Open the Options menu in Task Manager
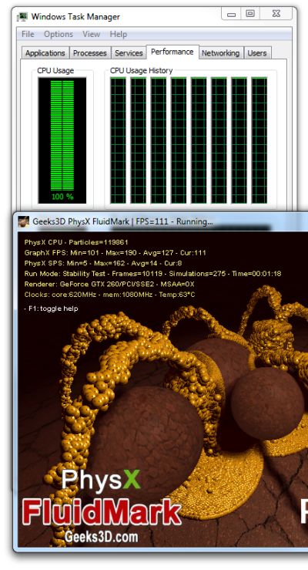Image resolution: width=308 pixels, height=570 pixels. [59, 34]
